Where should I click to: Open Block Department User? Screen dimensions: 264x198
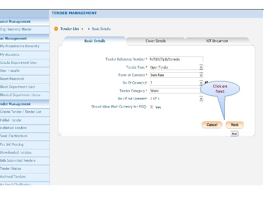(x=25, y=87)
